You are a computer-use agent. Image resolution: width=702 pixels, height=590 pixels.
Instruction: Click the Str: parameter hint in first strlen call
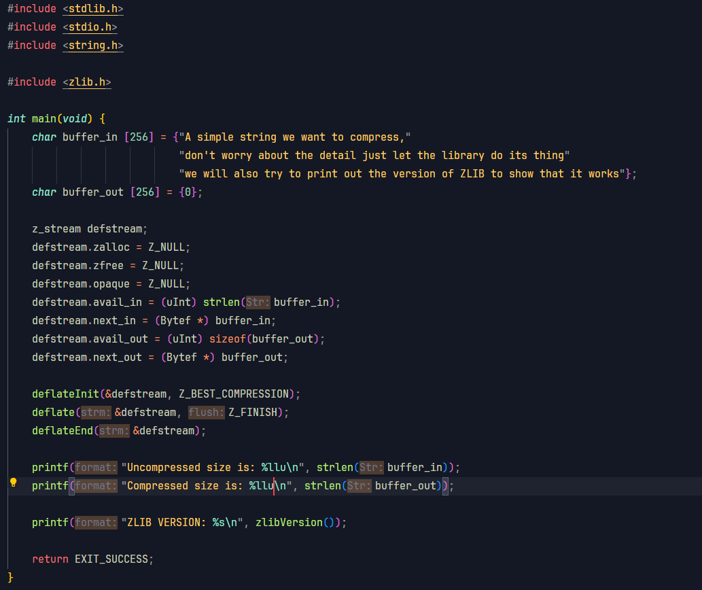click(x=257, y=302)
